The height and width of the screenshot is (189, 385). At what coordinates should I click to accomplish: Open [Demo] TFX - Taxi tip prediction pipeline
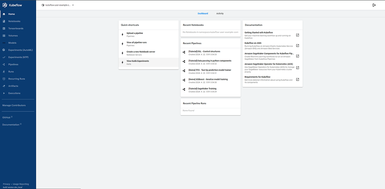click(211, 71)
